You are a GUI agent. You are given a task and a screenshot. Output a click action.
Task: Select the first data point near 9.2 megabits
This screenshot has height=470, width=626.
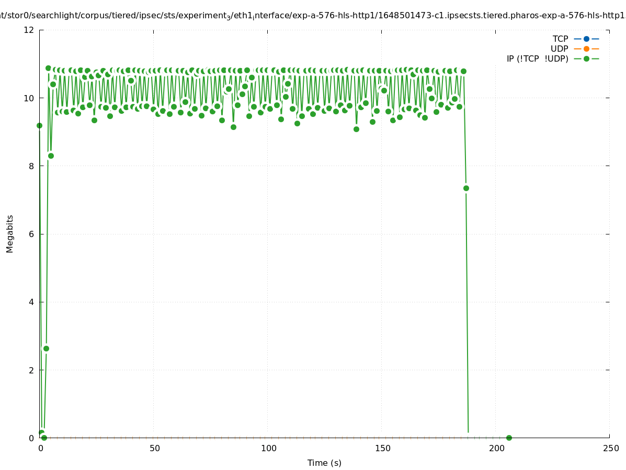[x=39, y=125]
